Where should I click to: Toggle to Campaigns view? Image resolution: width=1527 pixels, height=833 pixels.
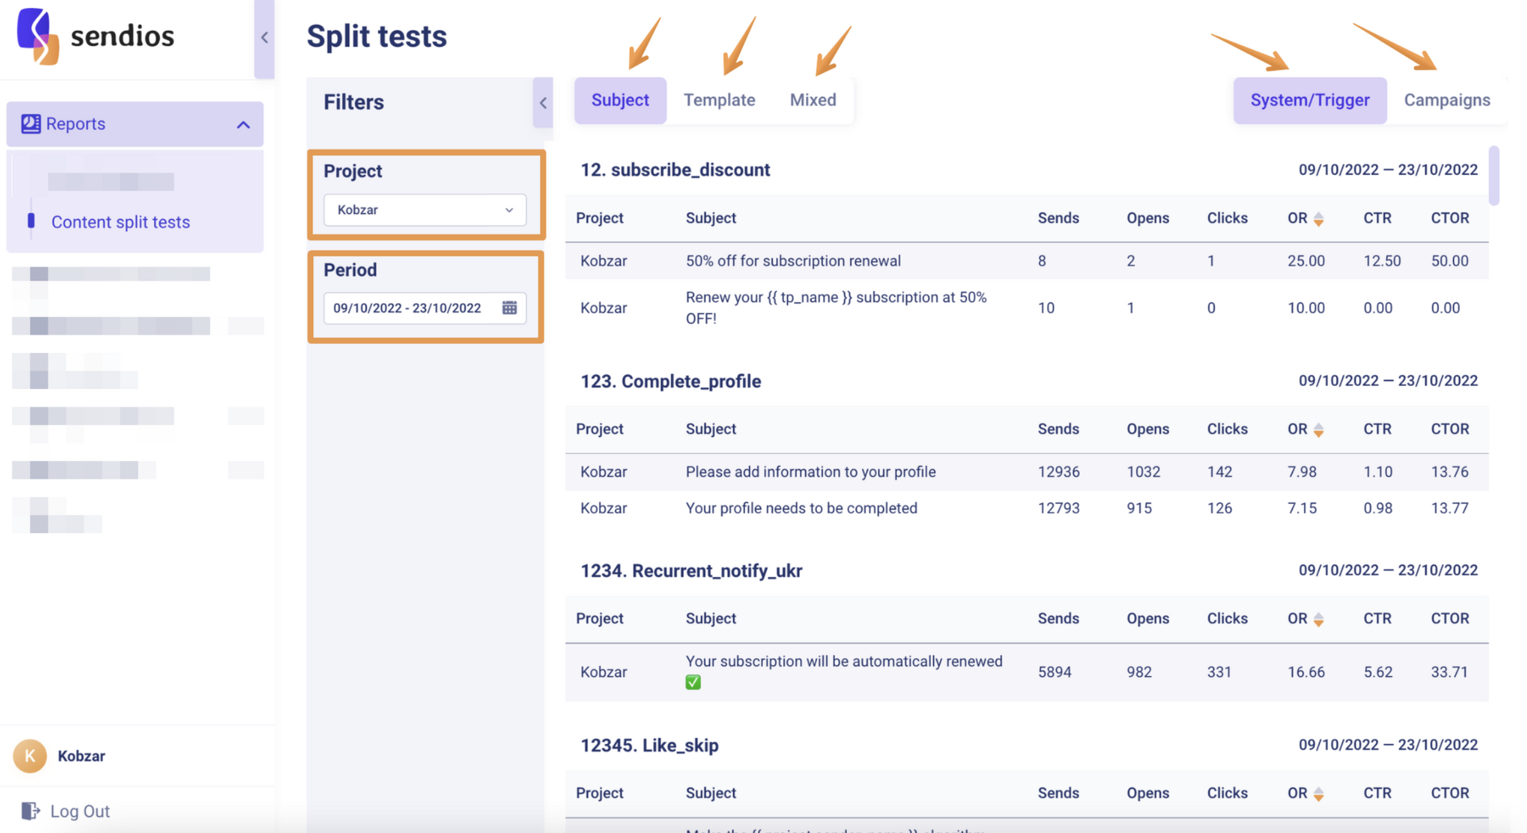1446,100
